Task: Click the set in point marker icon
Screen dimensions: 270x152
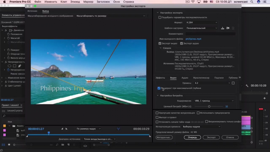Action: pos(62,129)
